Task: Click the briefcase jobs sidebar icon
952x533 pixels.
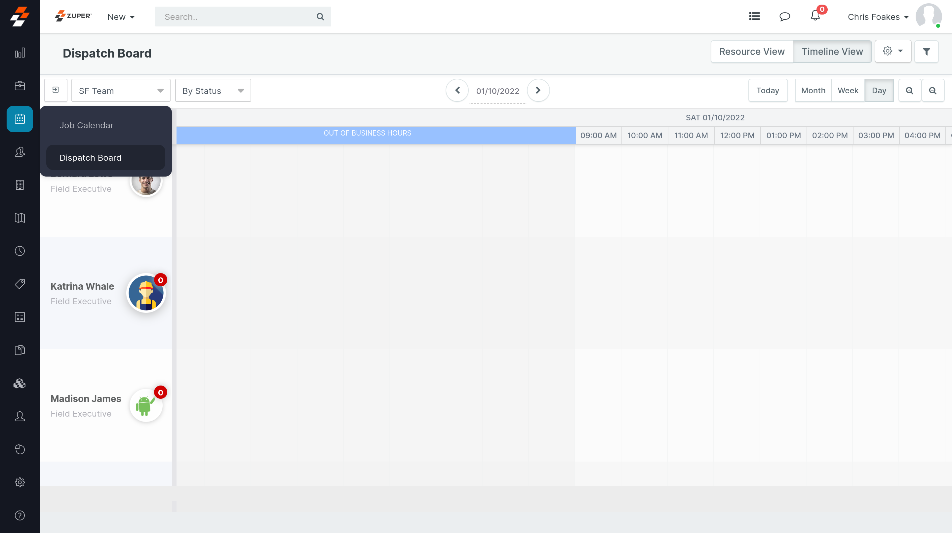Action: (x=20, y=86)
